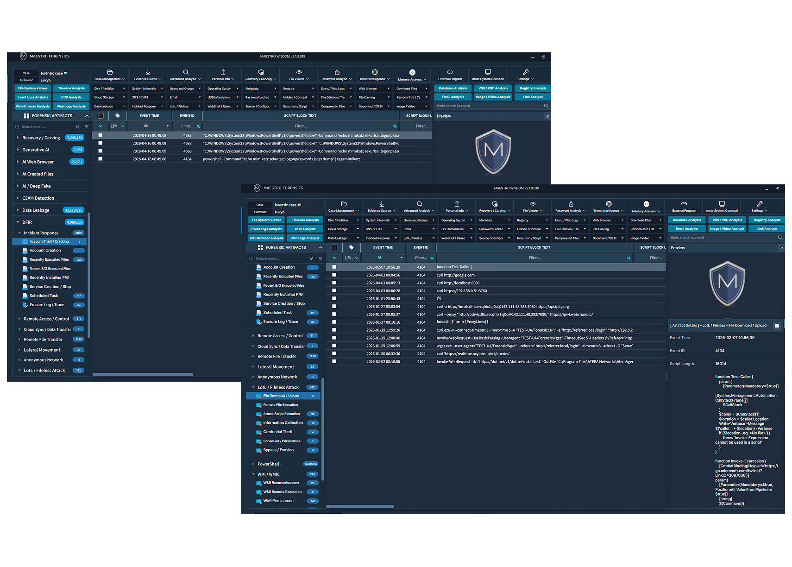Image resolution: width=792 pixels, height=567 pixels.
Task: Select Account Theft / Cracking in back window
Action: pos(49,242)
